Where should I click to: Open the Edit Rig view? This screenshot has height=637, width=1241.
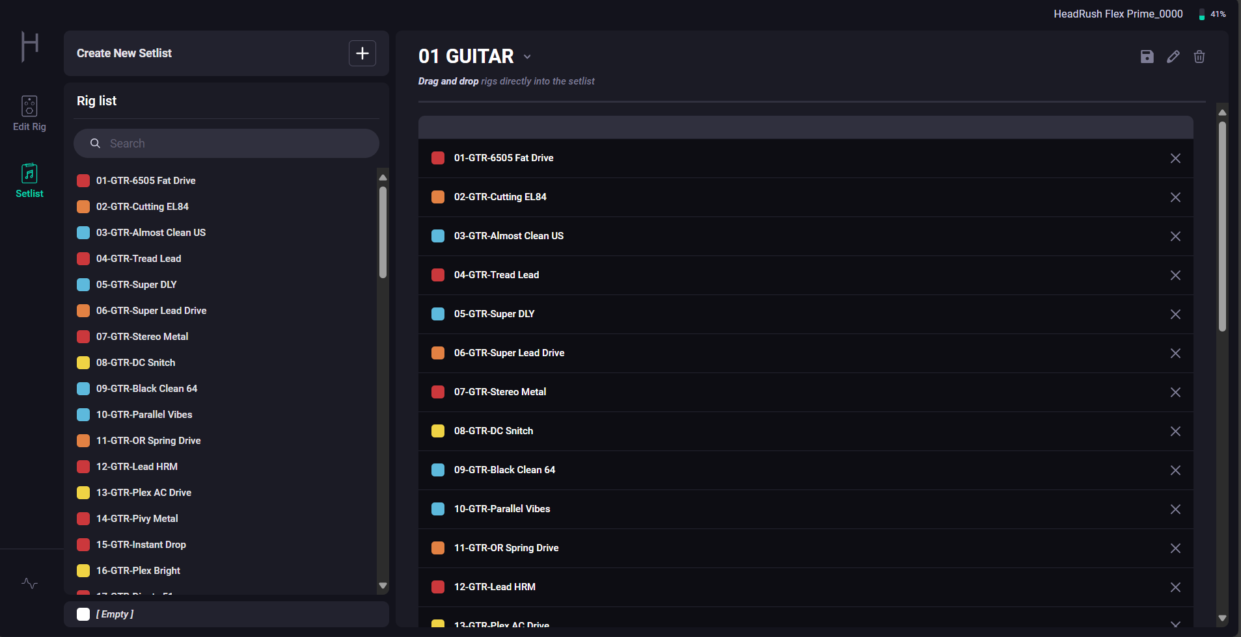tap(29, 113)
